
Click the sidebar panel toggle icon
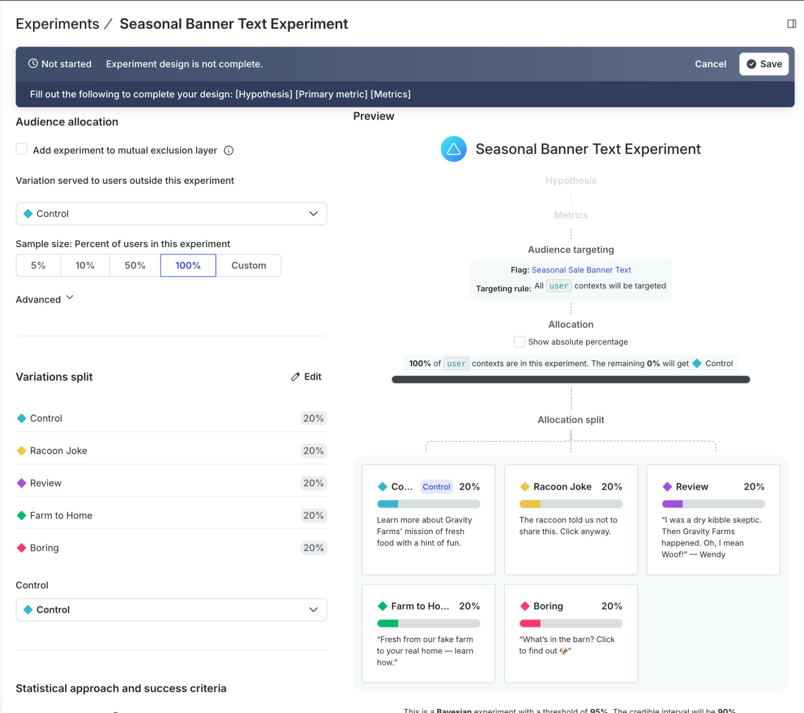click(791, 24)
